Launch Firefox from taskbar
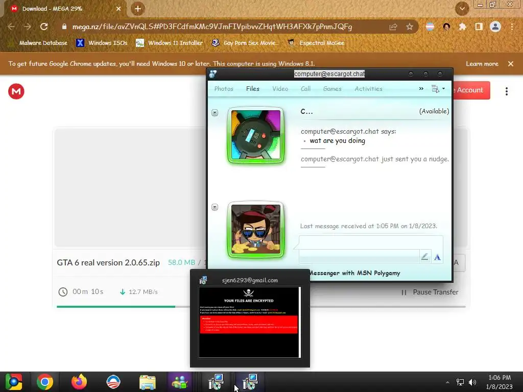The width and height of the screenshot is (523, 392). [x=79, y=382]
